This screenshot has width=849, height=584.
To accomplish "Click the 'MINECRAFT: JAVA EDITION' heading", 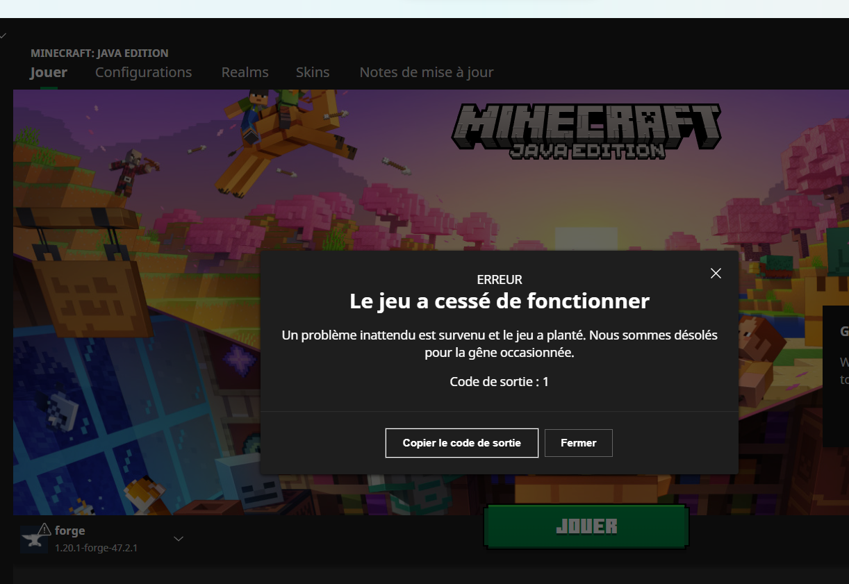I will [x=99, y=53].
